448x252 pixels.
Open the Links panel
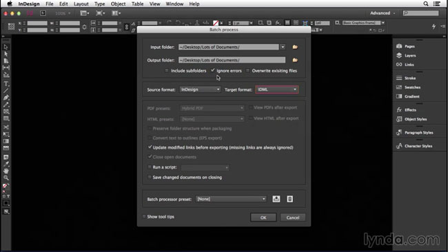pyautogui.click(x=405, y=65)
